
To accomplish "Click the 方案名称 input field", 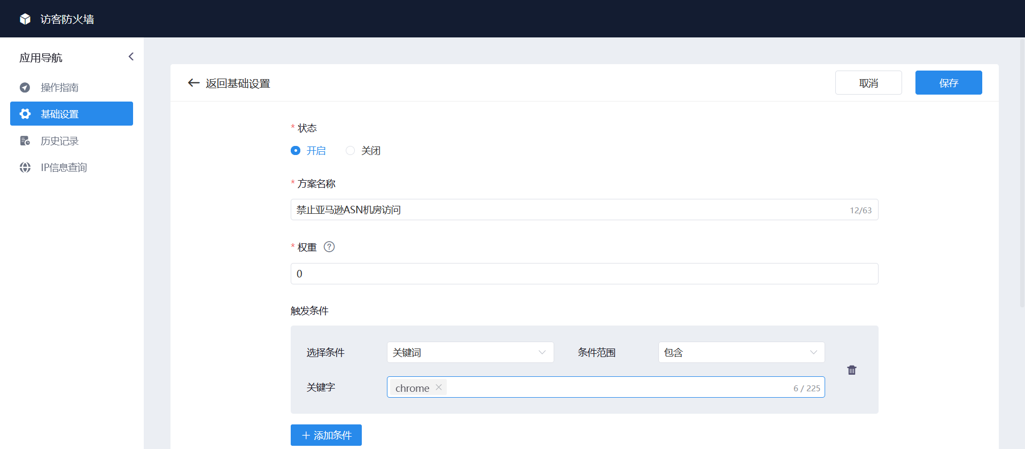I will click(x=584, y=210).
